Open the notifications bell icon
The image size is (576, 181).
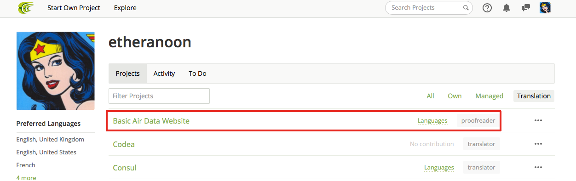point(507,8)
